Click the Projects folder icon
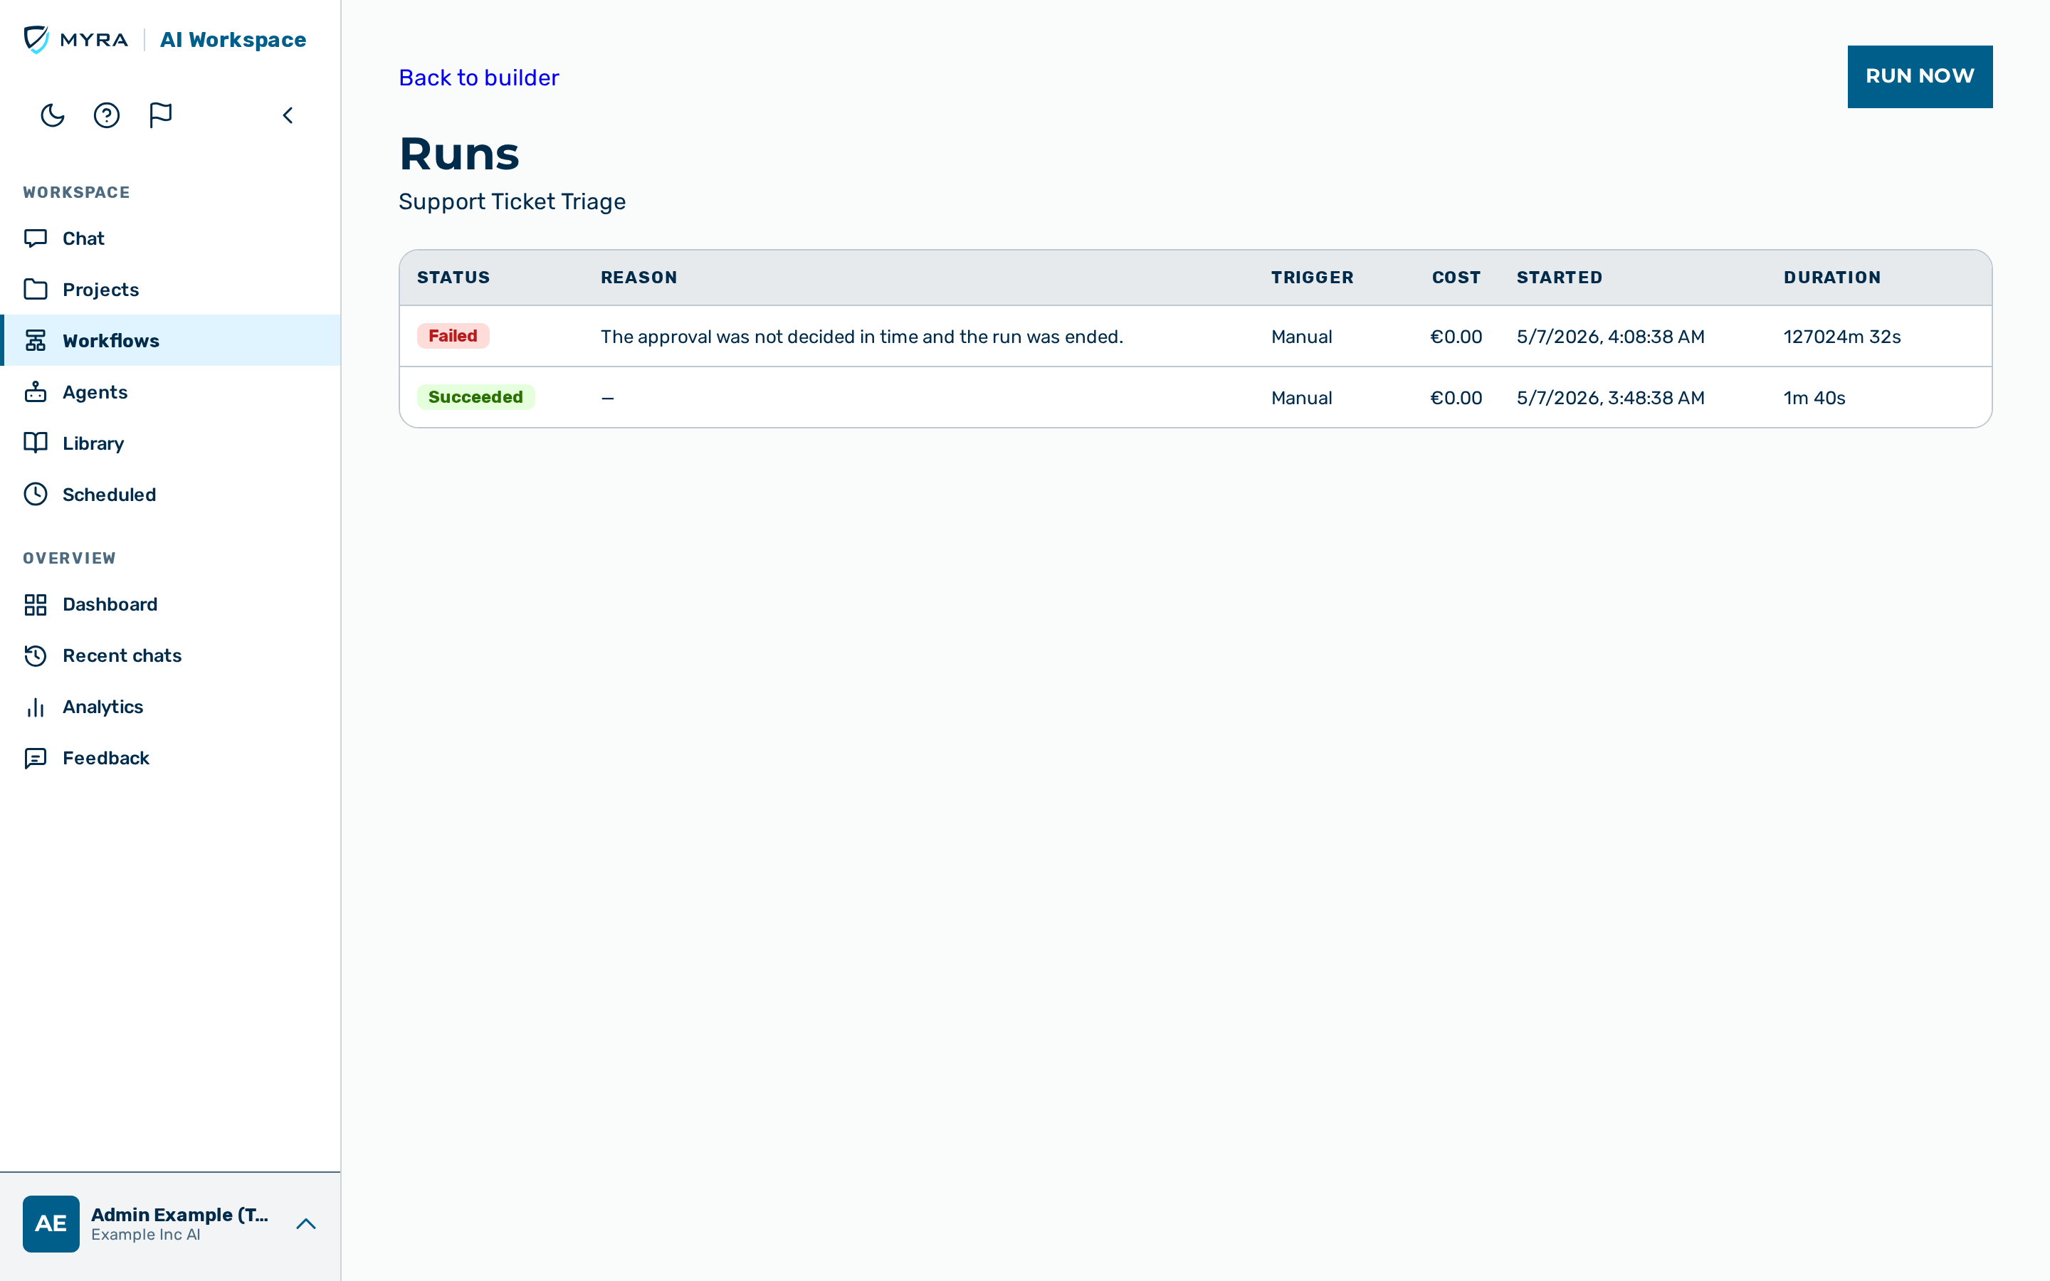The width and height of the screenshot is (2050, 1281). point(36,289)
